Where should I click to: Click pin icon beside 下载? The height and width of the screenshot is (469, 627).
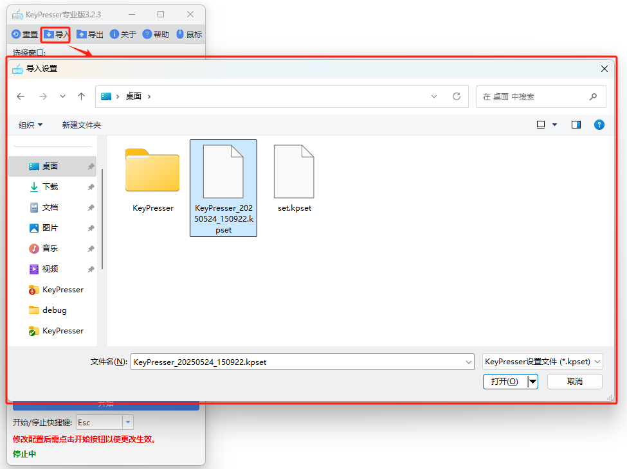click(x=91, y=187)
